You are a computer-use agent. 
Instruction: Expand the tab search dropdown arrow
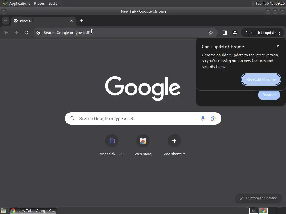tap(6, 21)
